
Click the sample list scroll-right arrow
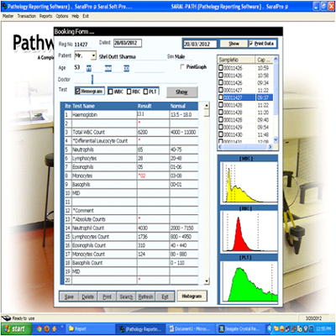click(x=270, y=146)
